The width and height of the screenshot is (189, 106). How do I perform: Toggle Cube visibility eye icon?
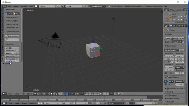179,19
